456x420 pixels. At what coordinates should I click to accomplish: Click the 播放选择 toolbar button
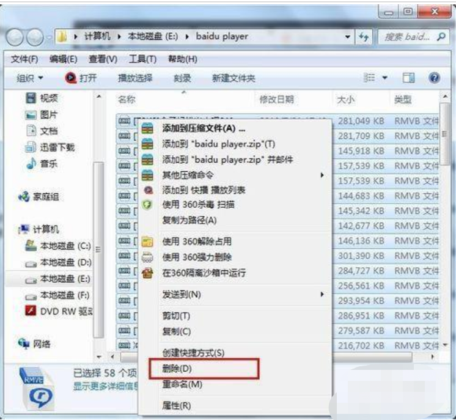pos(135,78)
